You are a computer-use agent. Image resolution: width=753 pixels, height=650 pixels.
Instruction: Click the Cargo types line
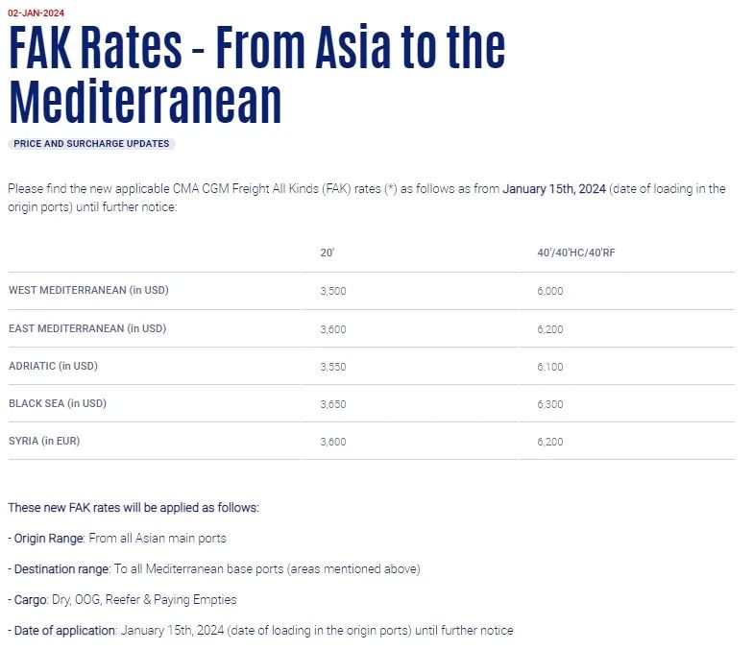125,600
